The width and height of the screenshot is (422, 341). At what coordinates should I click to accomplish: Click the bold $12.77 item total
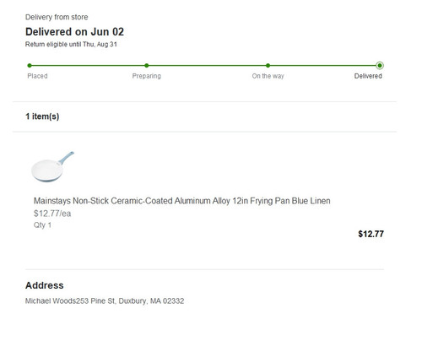[371, 234]
